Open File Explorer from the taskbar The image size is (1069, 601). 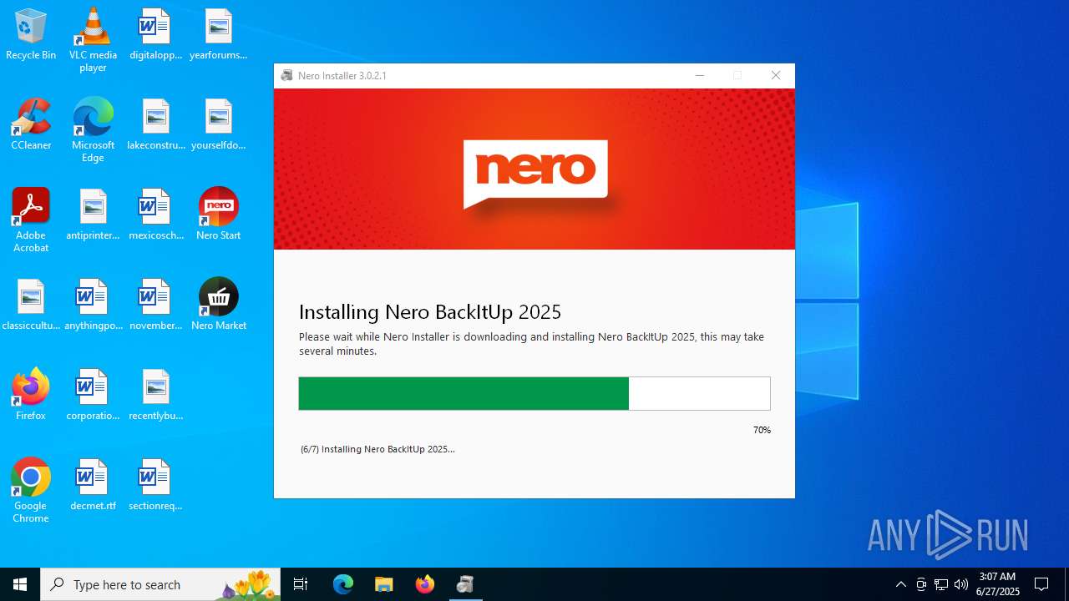tap(383, 584)
